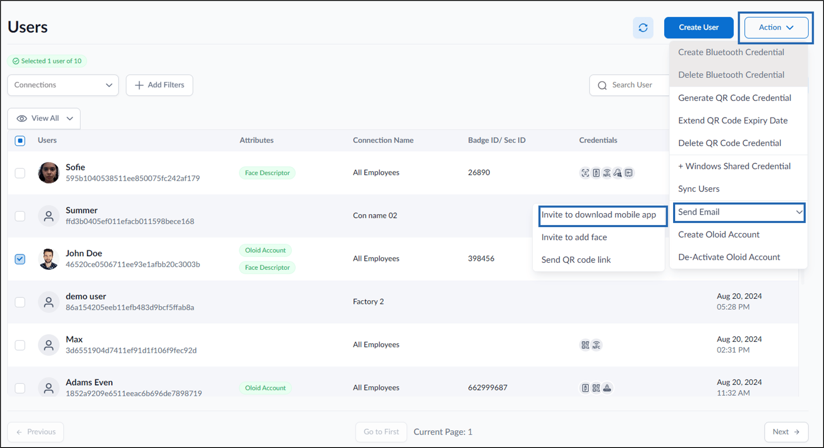Open the Connections dropdown
The image size is (824, 448).
(x=63, y=85)
